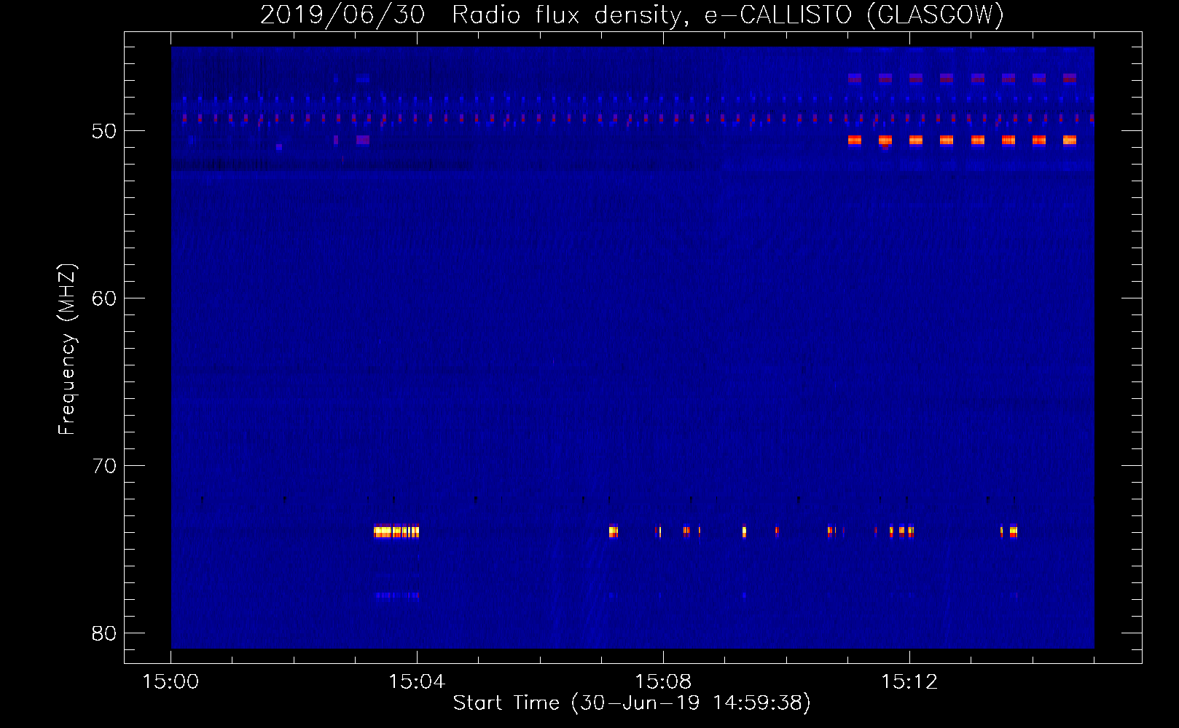1179x728 pixels.
Task: Click the 15:12 time tick label
Action: pos(909,681)
